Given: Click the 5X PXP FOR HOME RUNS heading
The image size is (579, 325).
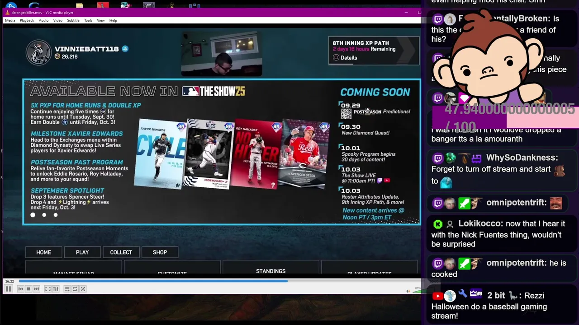Looking at the screenshot, I should coord(85,105).
